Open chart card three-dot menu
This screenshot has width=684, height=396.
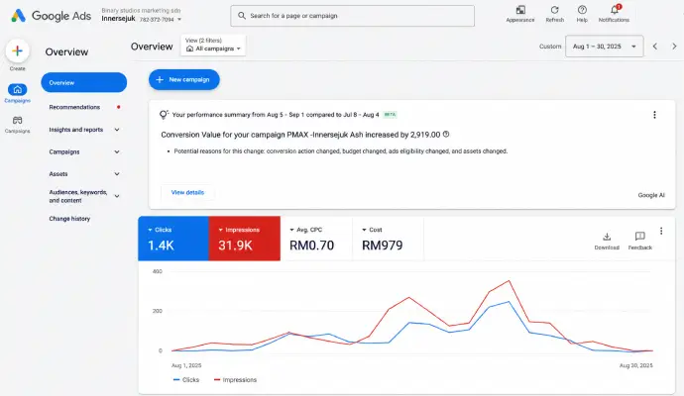(661, 231)
